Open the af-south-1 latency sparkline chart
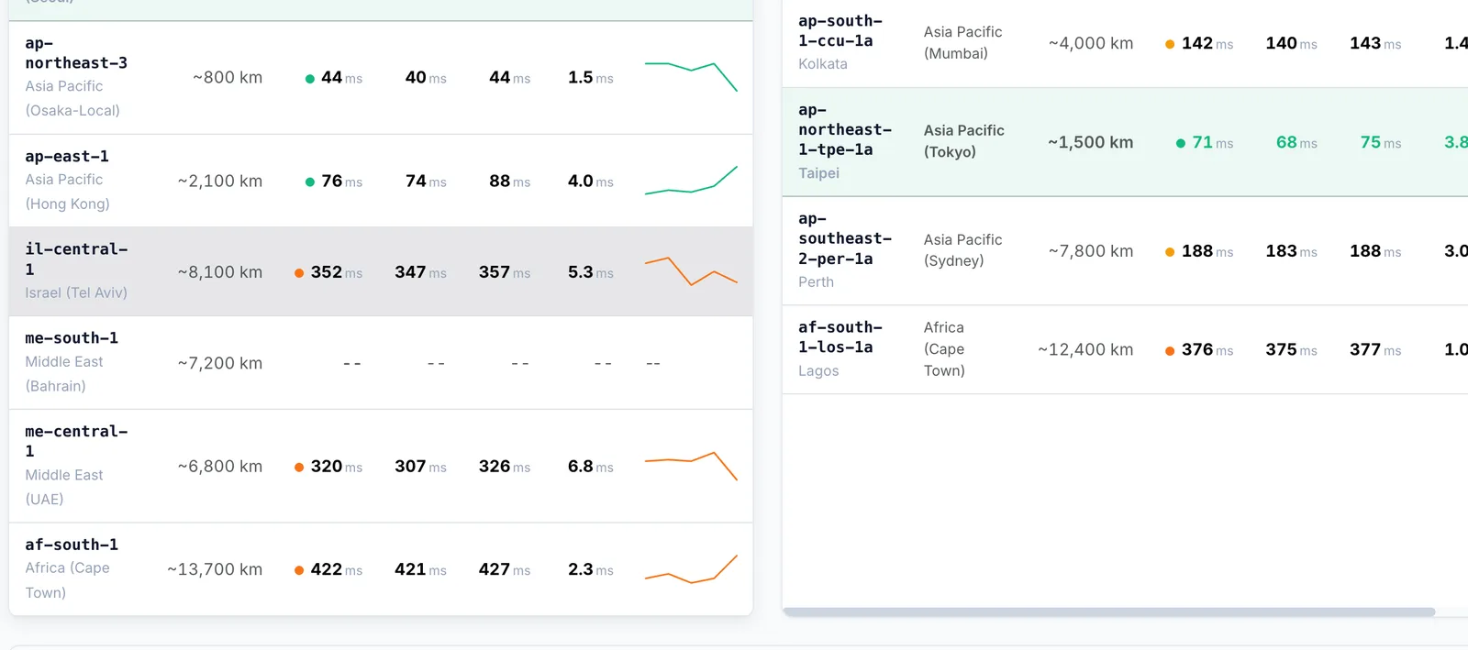 pos(691,568)
